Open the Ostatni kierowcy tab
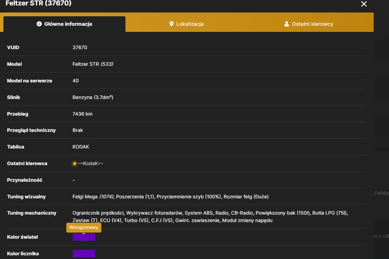The image size is (389, 259). pyautogui.click(x=308, y=24)
